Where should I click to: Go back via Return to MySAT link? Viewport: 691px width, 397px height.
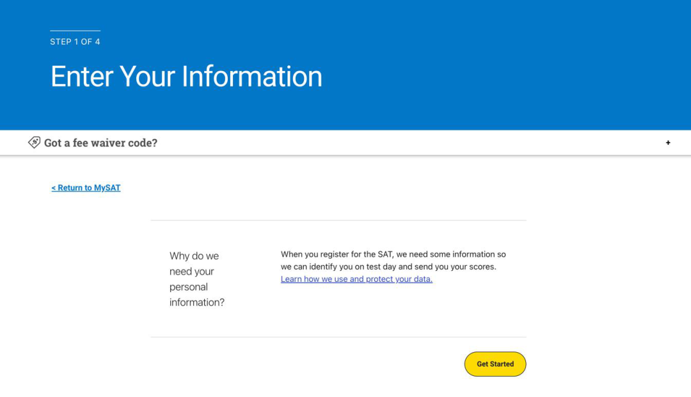[x=86, y=188]
